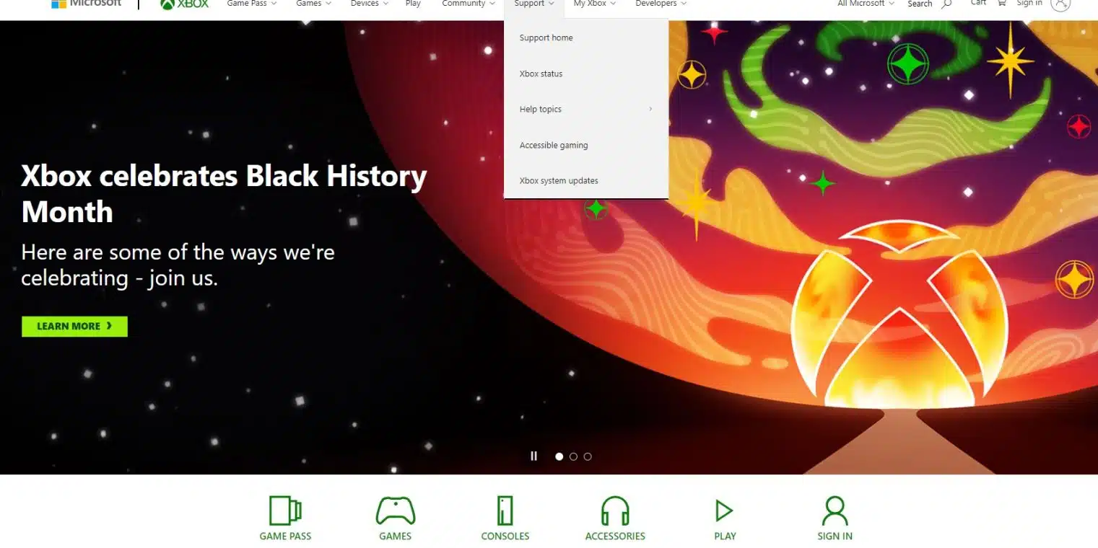Click the Sign in header link
The height and width of the screenshot is (548, 1098).
click(x=1029, y=4)
